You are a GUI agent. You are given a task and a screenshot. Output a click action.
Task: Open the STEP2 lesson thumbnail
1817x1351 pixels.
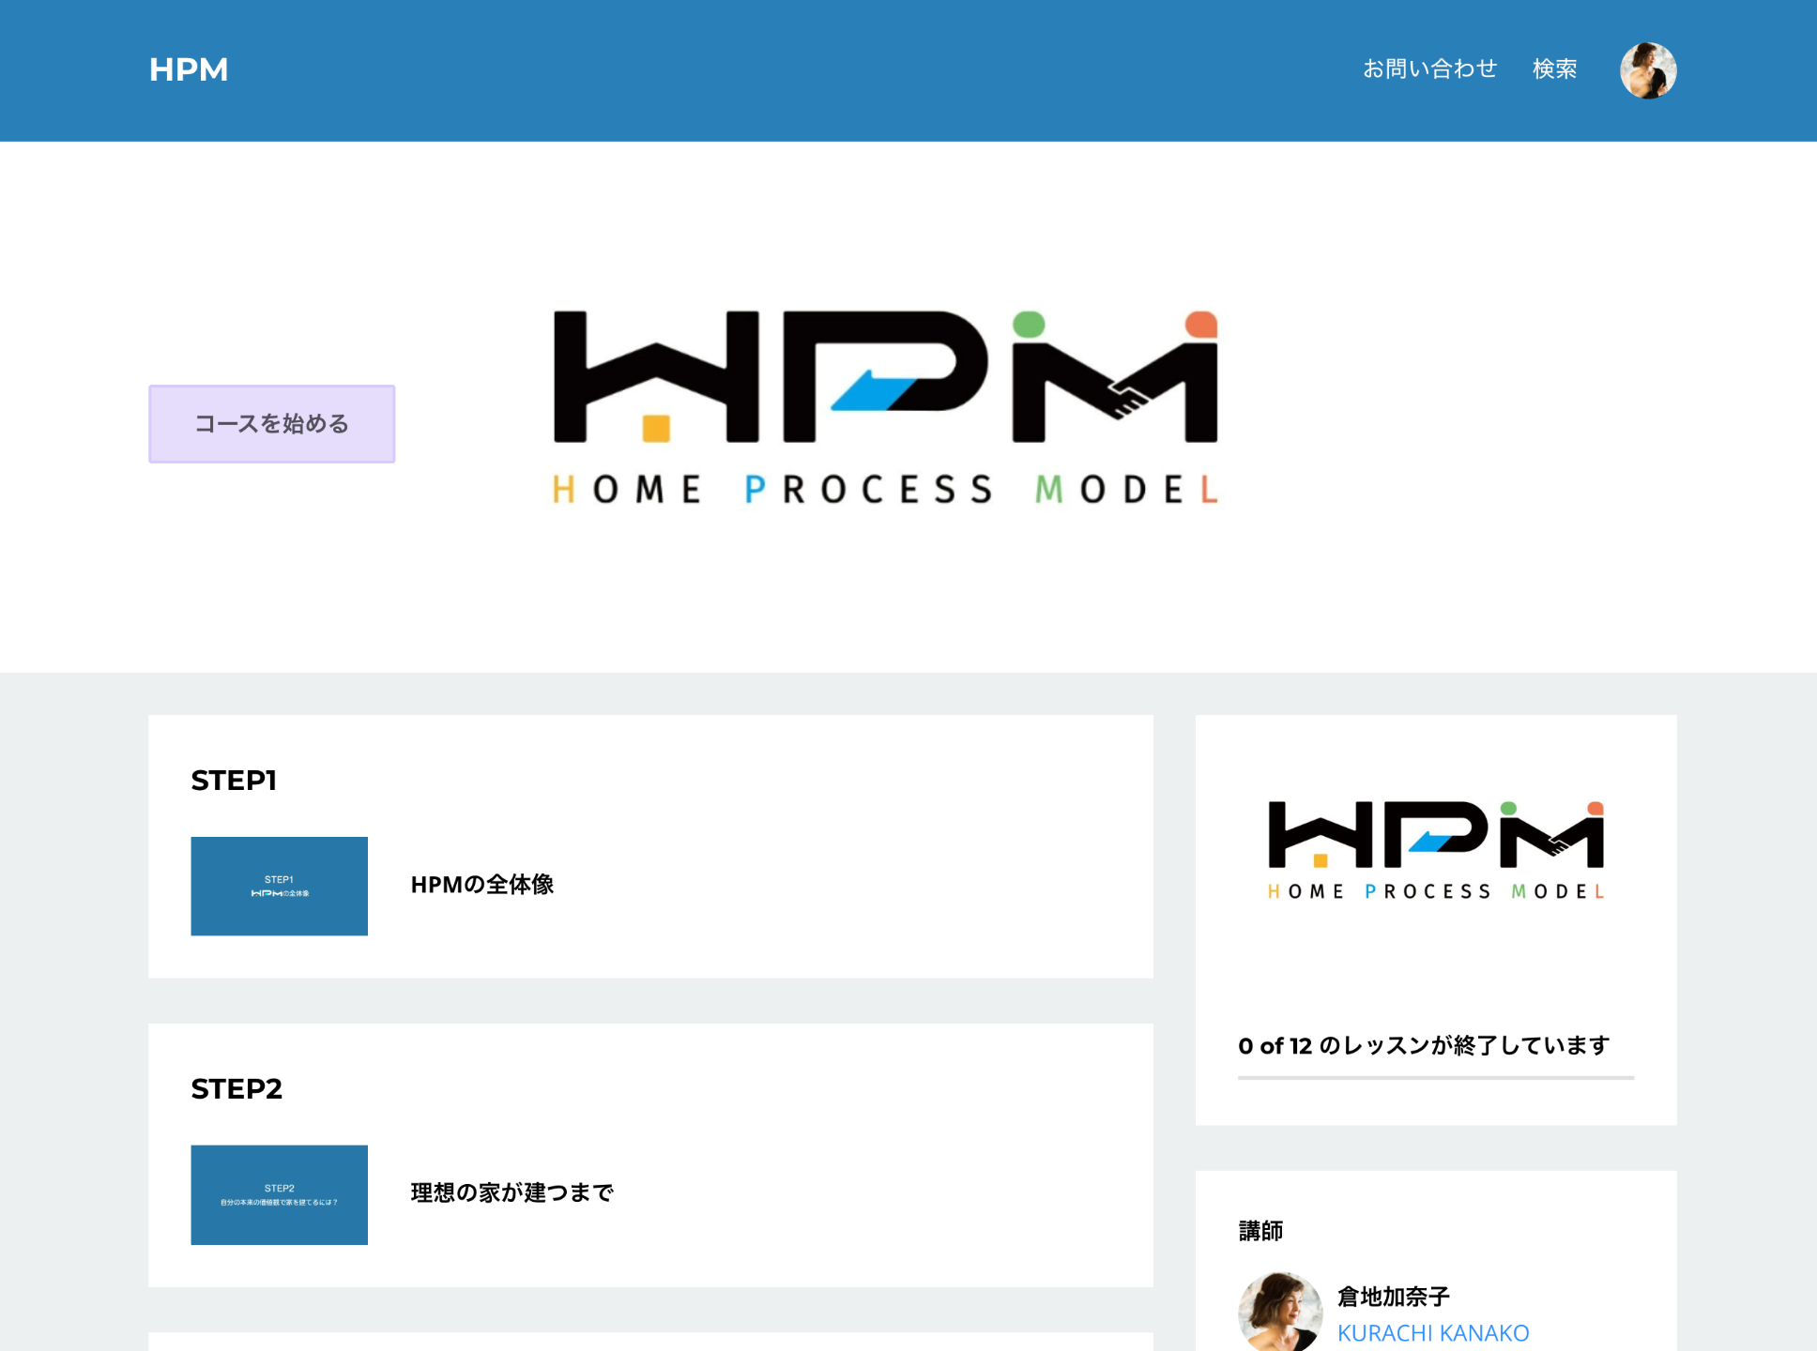[280, 1194]
